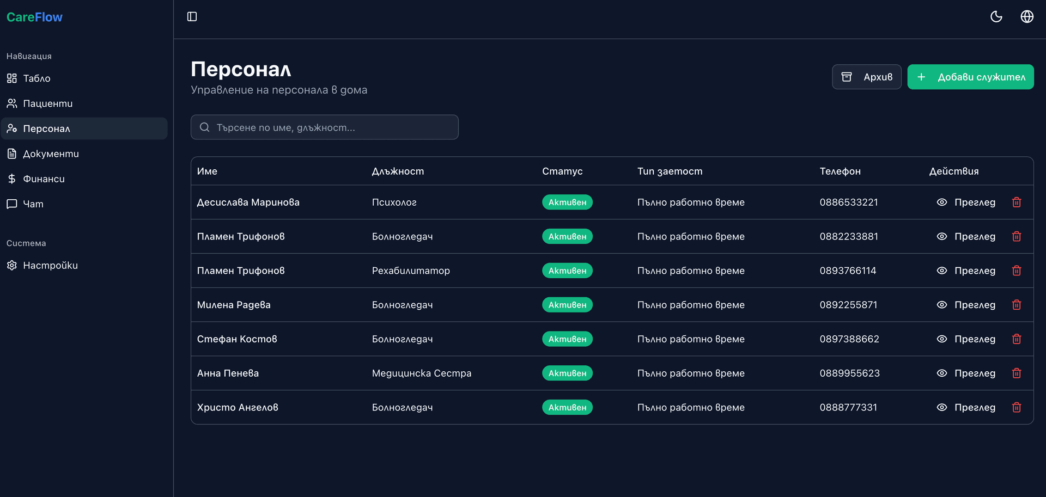The width and height of the screenshot is (1046, 497).
Task: Go to Финанси section
Action: click(x=44, y=179)
